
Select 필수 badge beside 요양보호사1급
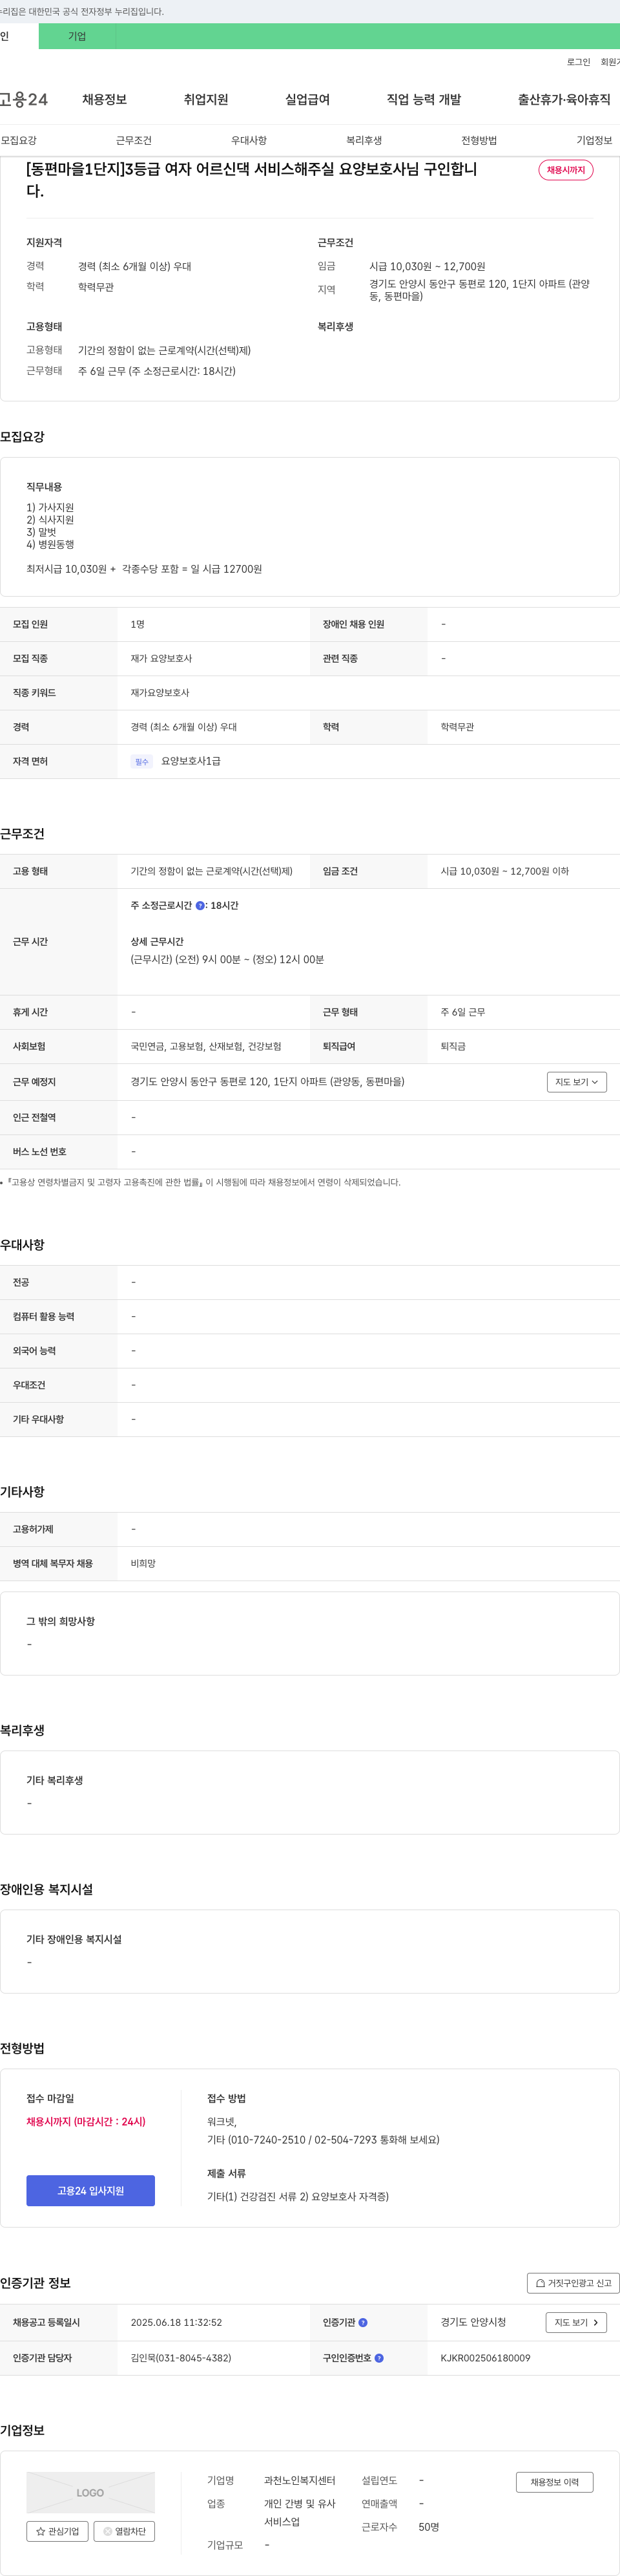[x=142, y=762]
